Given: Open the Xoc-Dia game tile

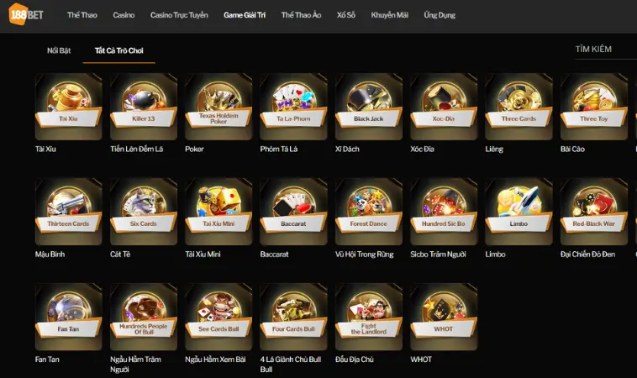Looking at the screenshot, I should click(444, 107).
